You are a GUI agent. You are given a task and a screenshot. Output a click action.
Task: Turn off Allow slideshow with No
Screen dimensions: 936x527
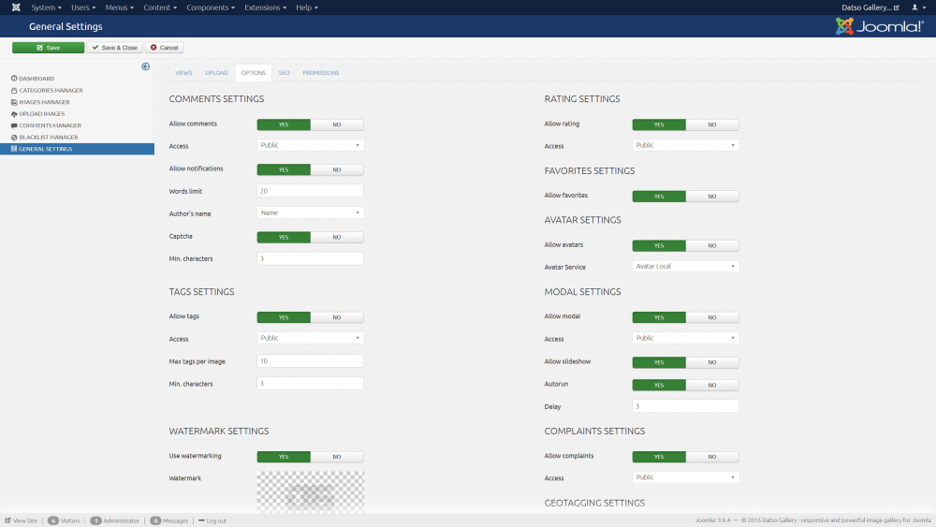tap(712, 362)
